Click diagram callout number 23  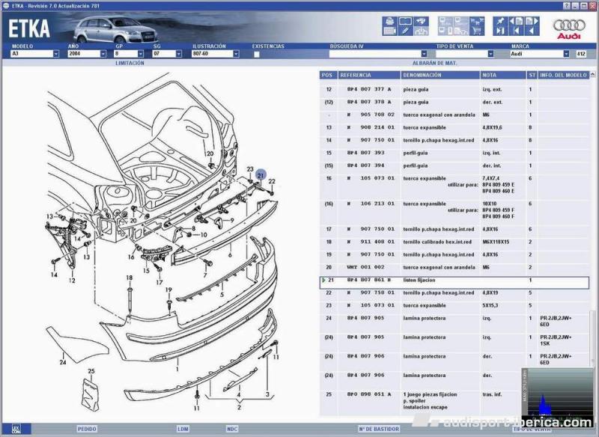250,169
